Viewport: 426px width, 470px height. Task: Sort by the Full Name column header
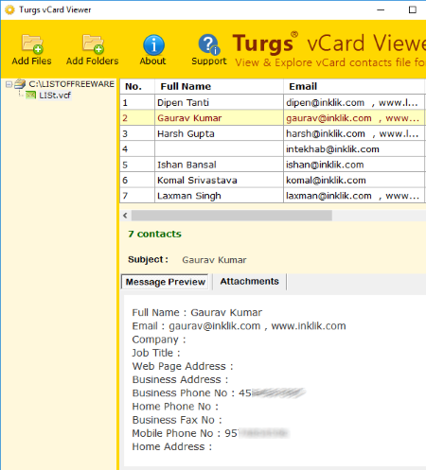[219, 86]
